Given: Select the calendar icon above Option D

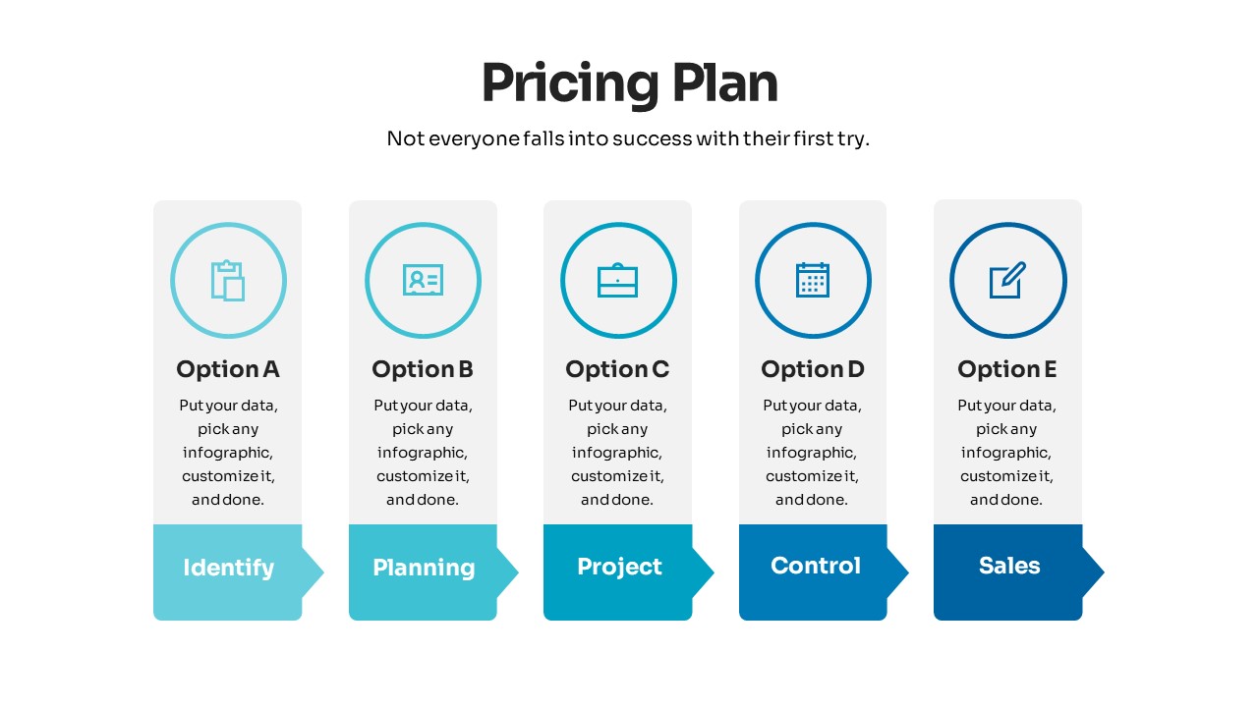Looking at the screenshot, I should click(x=813, y=281).
